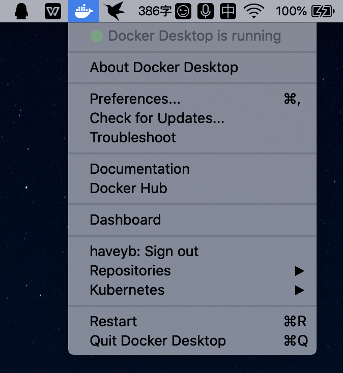Expand the Repositories submenu
The height and width of the screenshot is (373, 343).
(192, 271)
